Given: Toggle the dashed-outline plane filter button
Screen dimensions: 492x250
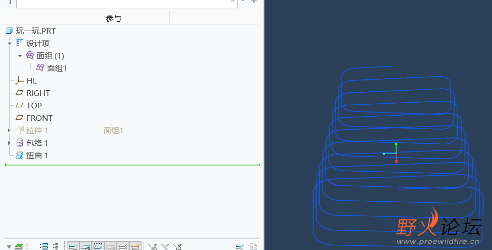Looking at the screenshot, I should point(98,246).
